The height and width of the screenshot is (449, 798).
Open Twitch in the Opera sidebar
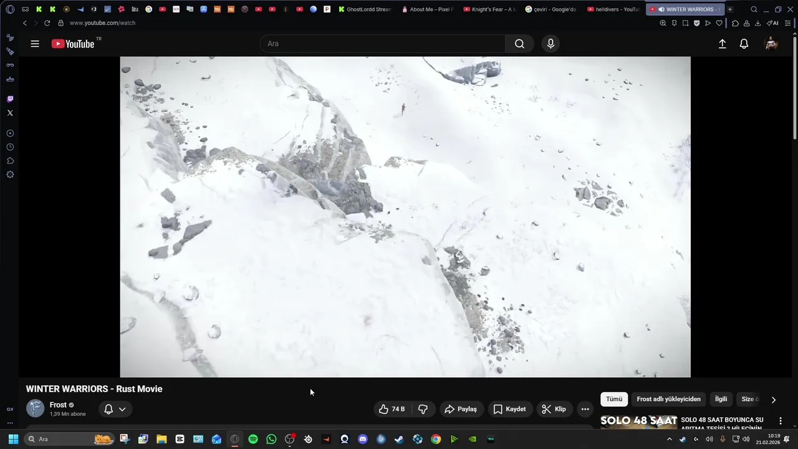coord(10,99)
